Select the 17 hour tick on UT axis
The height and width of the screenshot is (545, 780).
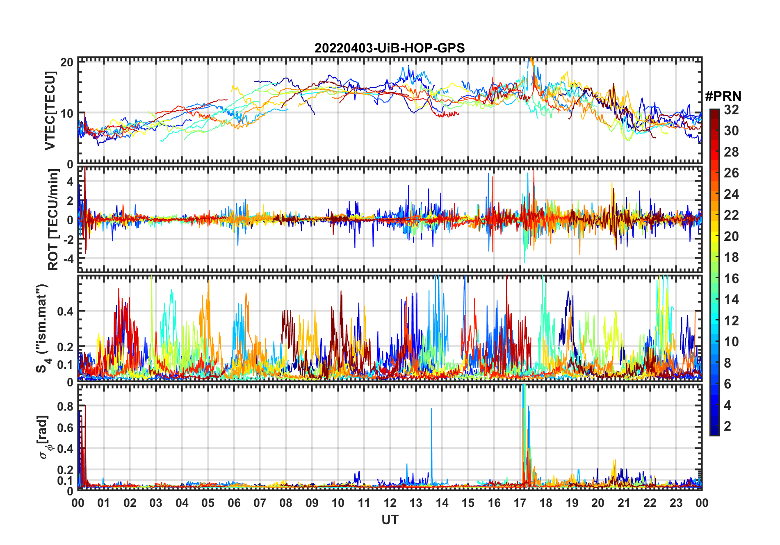point(520,503)
